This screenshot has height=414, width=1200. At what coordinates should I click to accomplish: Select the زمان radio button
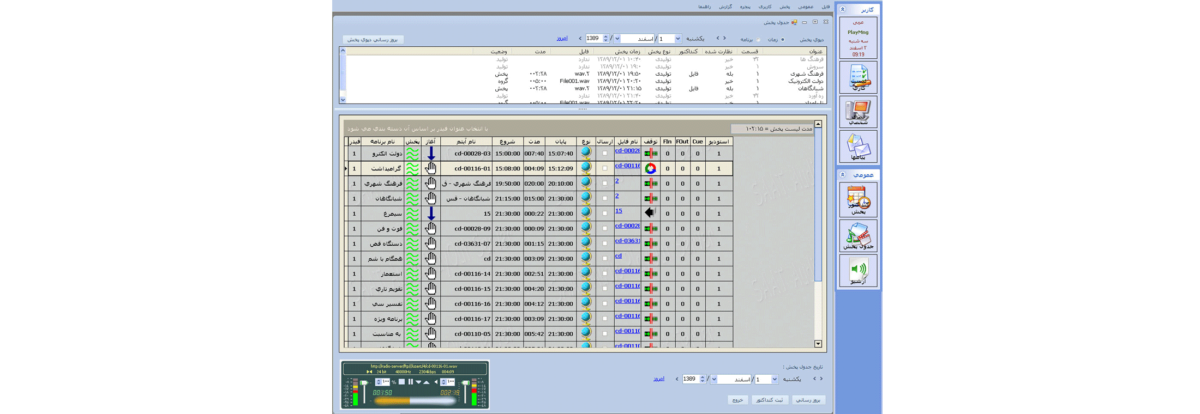pos(783,40)
